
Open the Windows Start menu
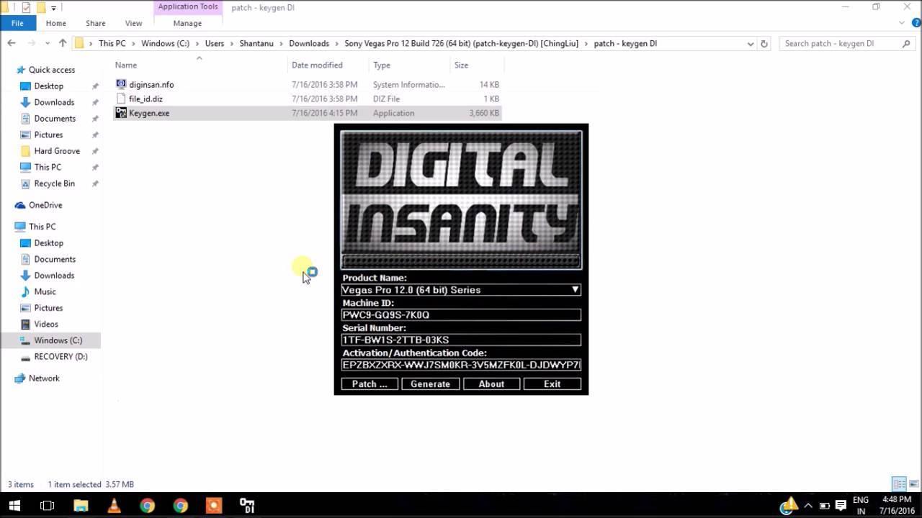(14, 506)
